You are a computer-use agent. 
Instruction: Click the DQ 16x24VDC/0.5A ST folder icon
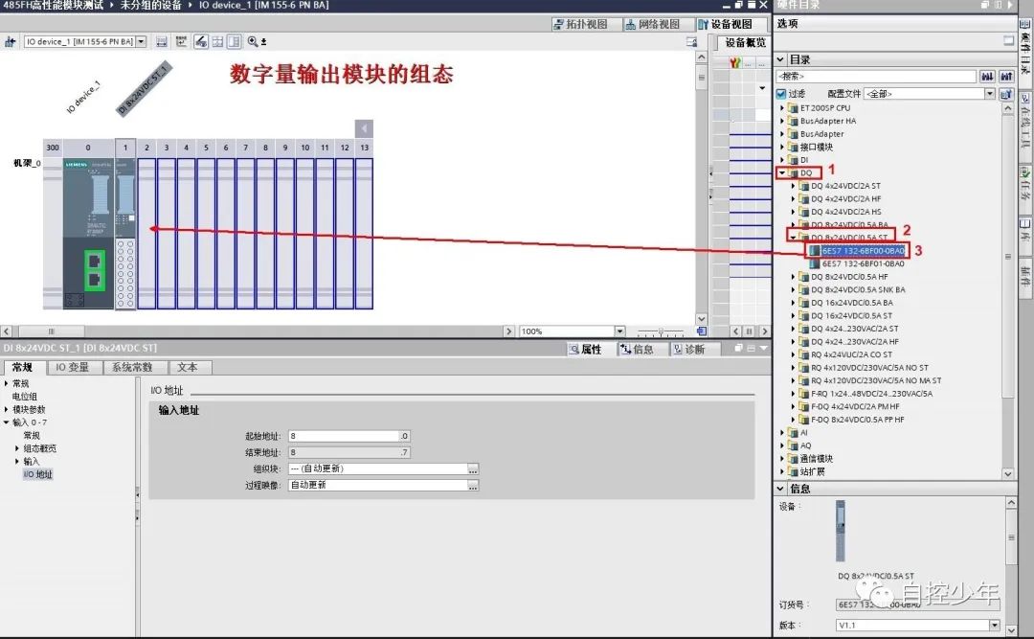[x=803, y=315]
